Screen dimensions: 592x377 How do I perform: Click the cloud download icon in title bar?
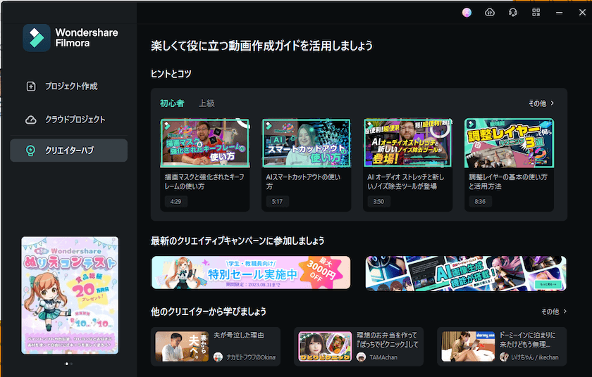click(x=490, y=13)
